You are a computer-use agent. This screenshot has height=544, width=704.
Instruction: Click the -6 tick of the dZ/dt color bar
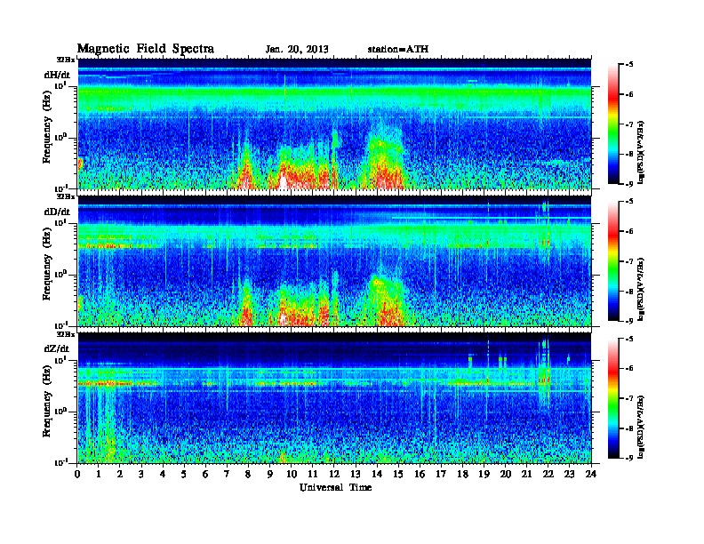pos(629,369)
